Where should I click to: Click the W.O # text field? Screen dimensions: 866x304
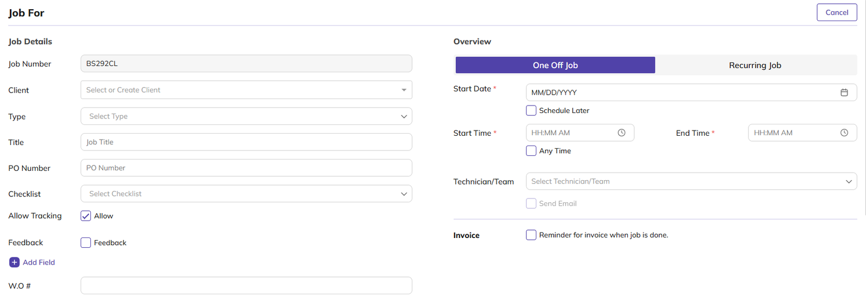point(246,286)
